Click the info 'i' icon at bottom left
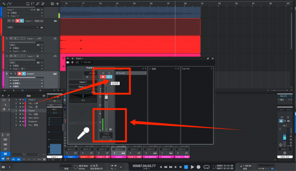 click(10, 167)
